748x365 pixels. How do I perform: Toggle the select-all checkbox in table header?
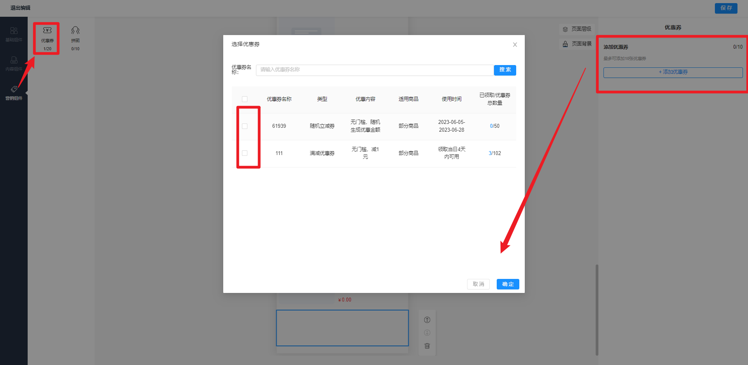245,99
